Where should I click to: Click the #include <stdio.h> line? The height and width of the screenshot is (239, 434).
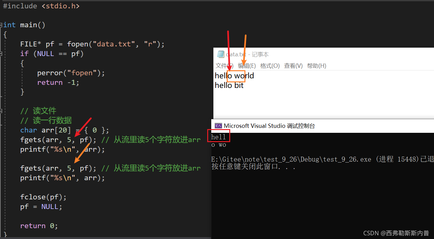coord(41,6)
